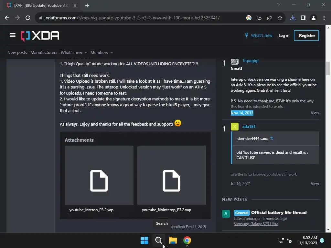Click the muted volume tray icon
Viewport: 331px width, 248px height.
pyautogui.click(x=289, y=240)
